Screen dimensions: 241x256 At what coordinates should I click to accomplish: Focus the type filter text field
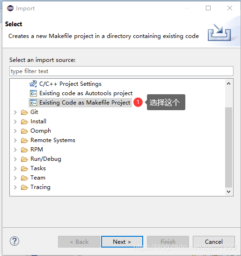coord(121,71)
